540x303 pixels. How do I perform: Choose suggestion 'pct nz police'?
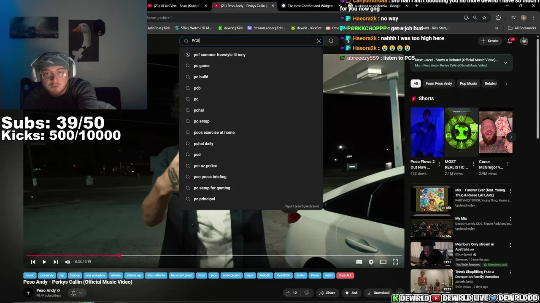251,166
